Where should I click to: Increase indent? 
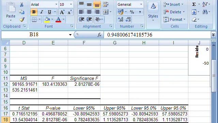(89, 19)
